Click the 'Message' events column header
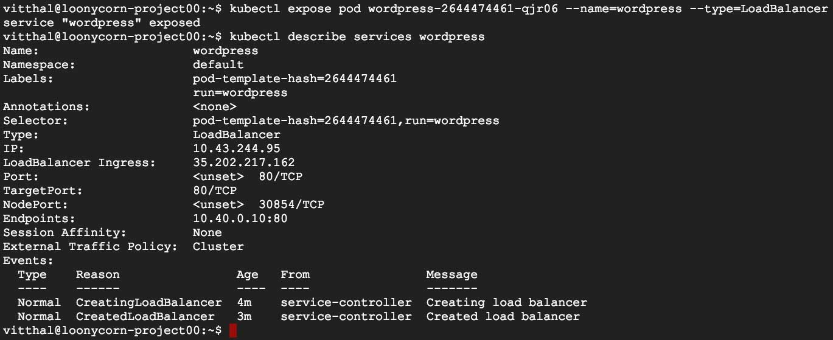The width and height of the screenshot is (833, 340). point(451,274)
